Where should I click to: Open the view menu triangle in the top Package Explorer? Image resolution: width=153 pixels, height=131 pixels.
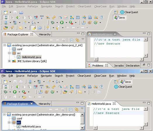[x=83, y=39]
